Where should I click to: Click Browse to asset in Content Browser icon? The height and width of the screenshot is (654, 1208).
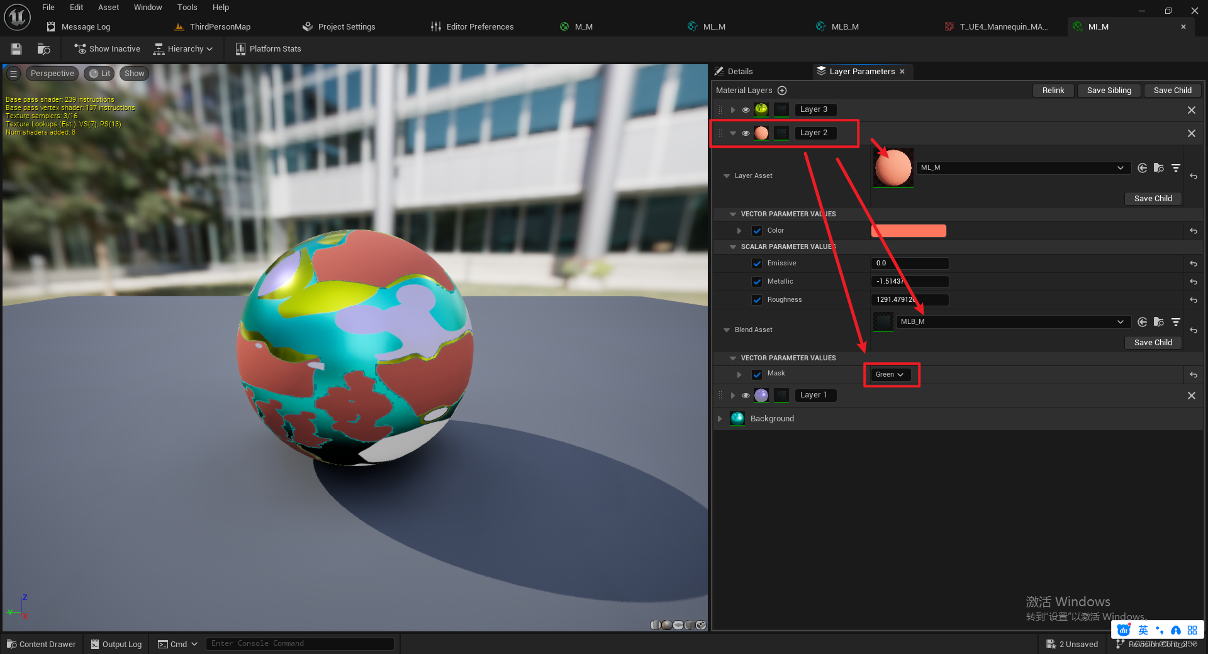43,49
